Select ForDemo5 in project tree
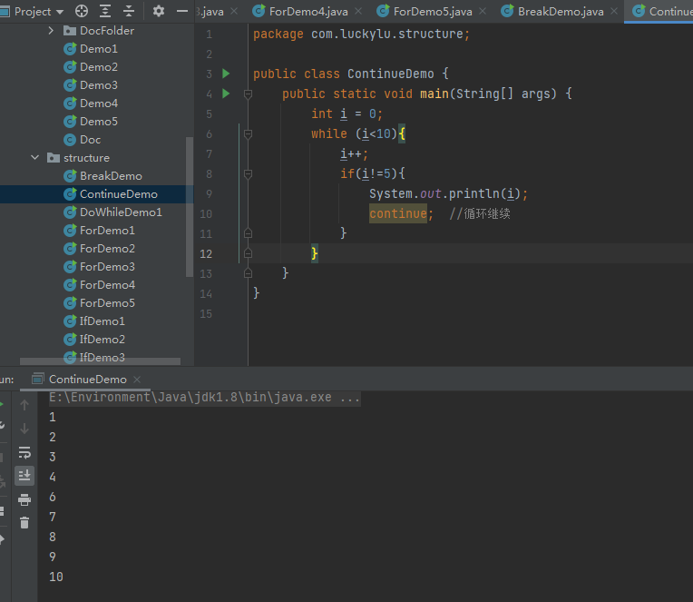 coord(106,302)
